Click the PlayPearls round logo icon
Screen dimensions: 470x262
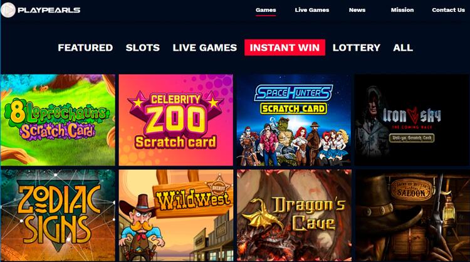click(x=8, y=10)
